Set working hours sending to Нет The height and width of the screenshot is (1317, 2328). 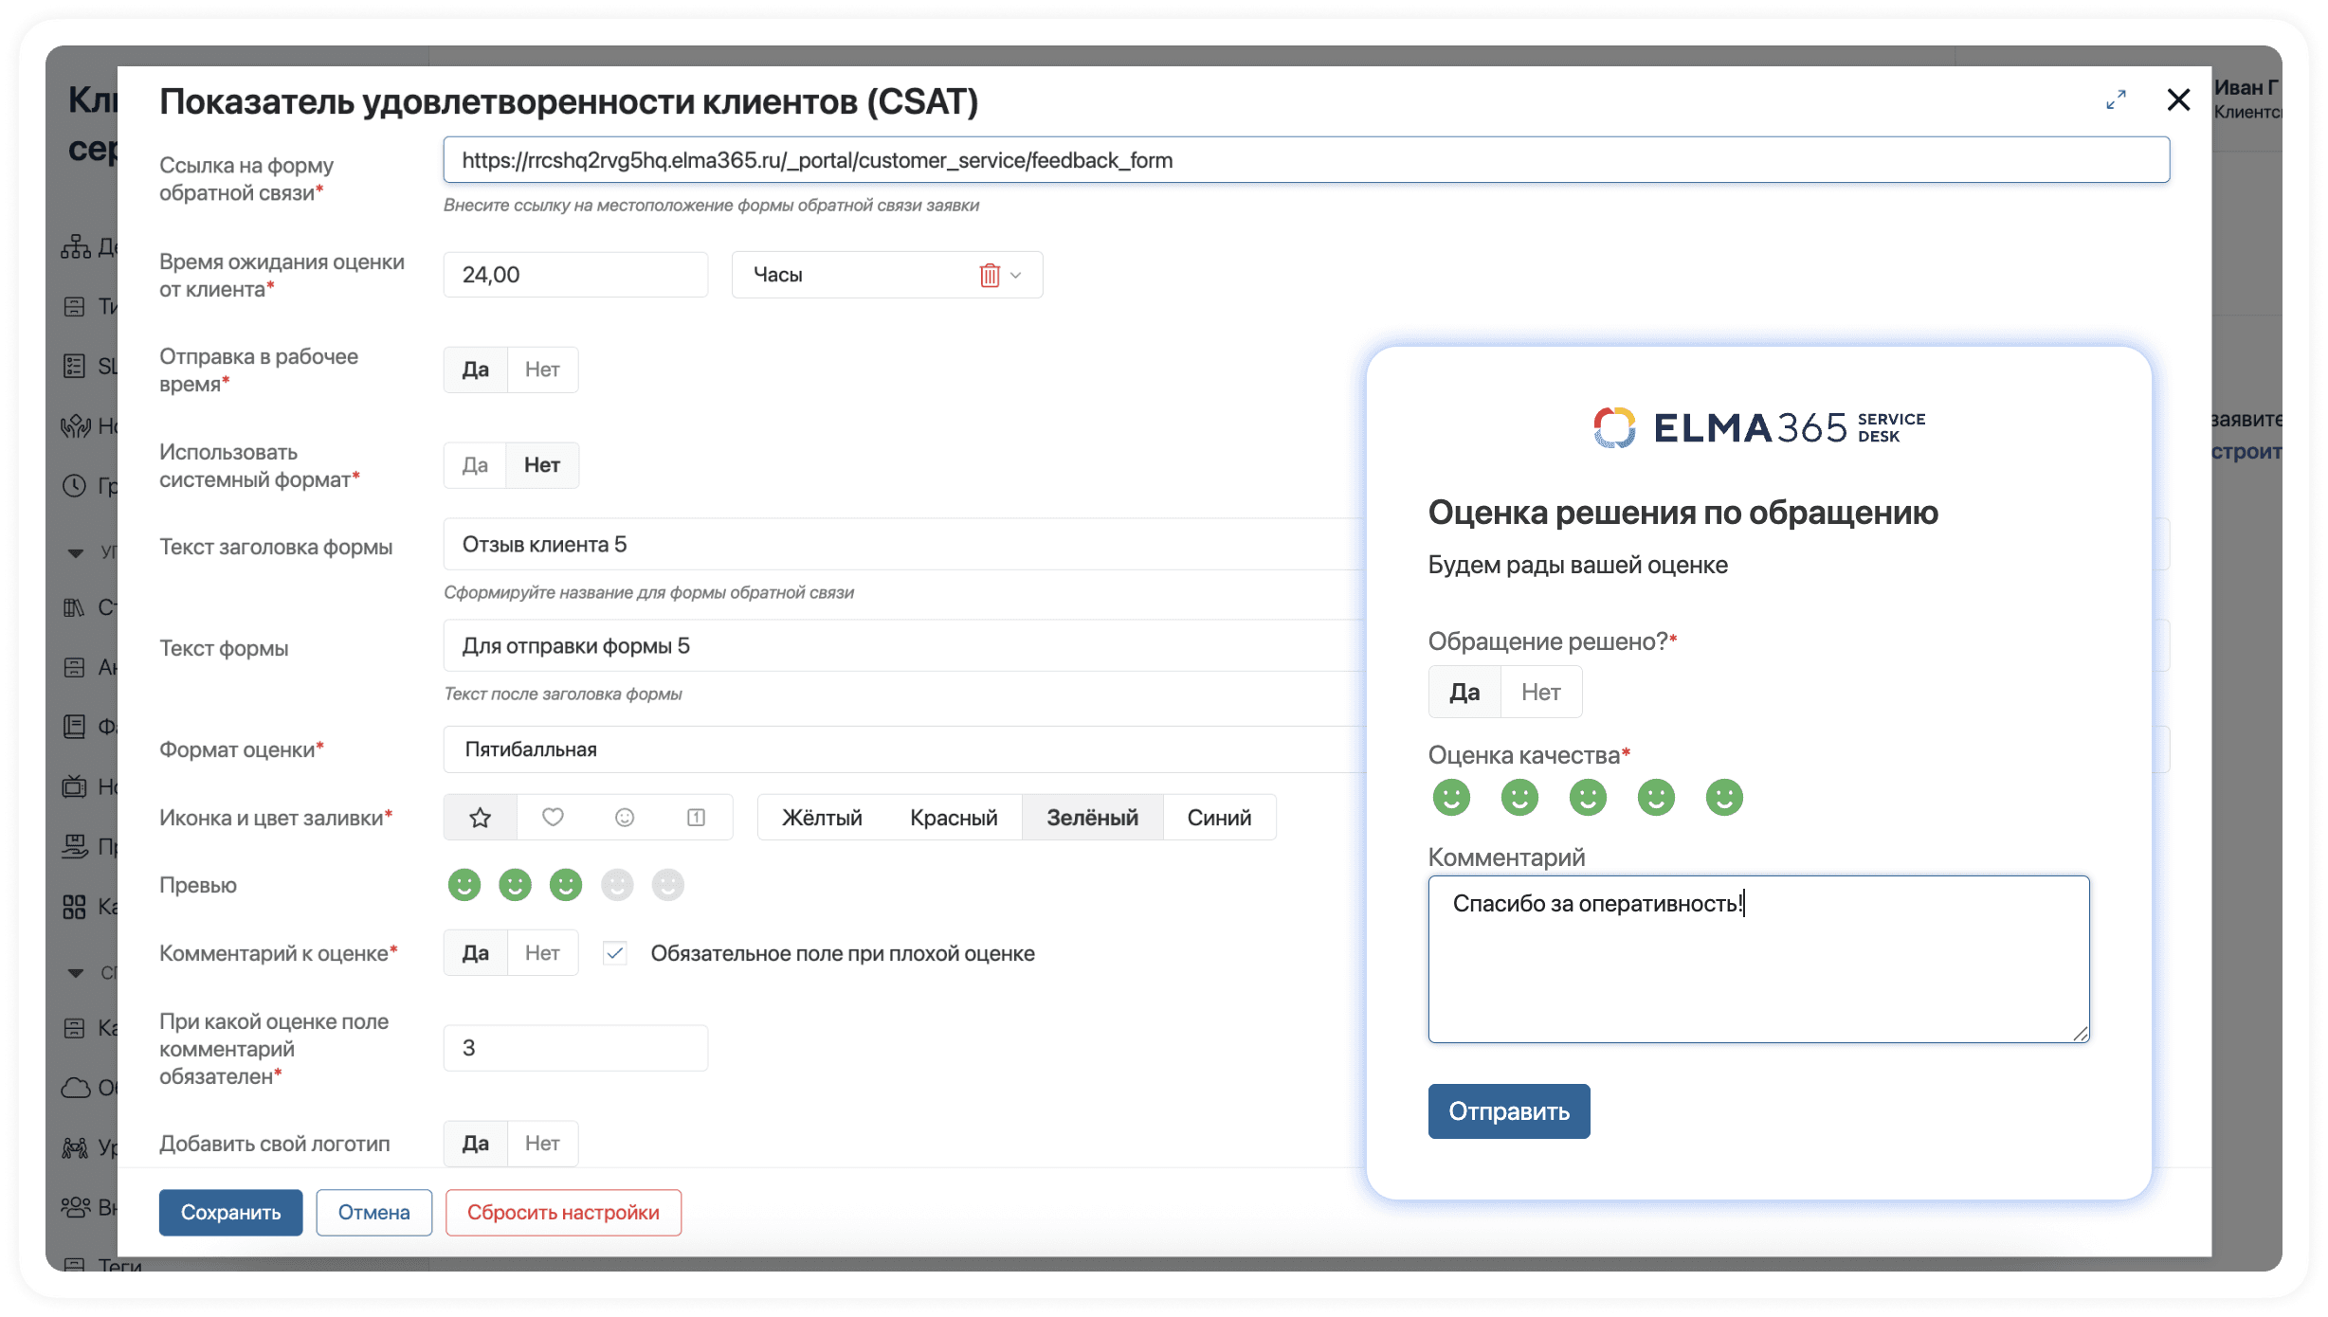coord(542,370)
